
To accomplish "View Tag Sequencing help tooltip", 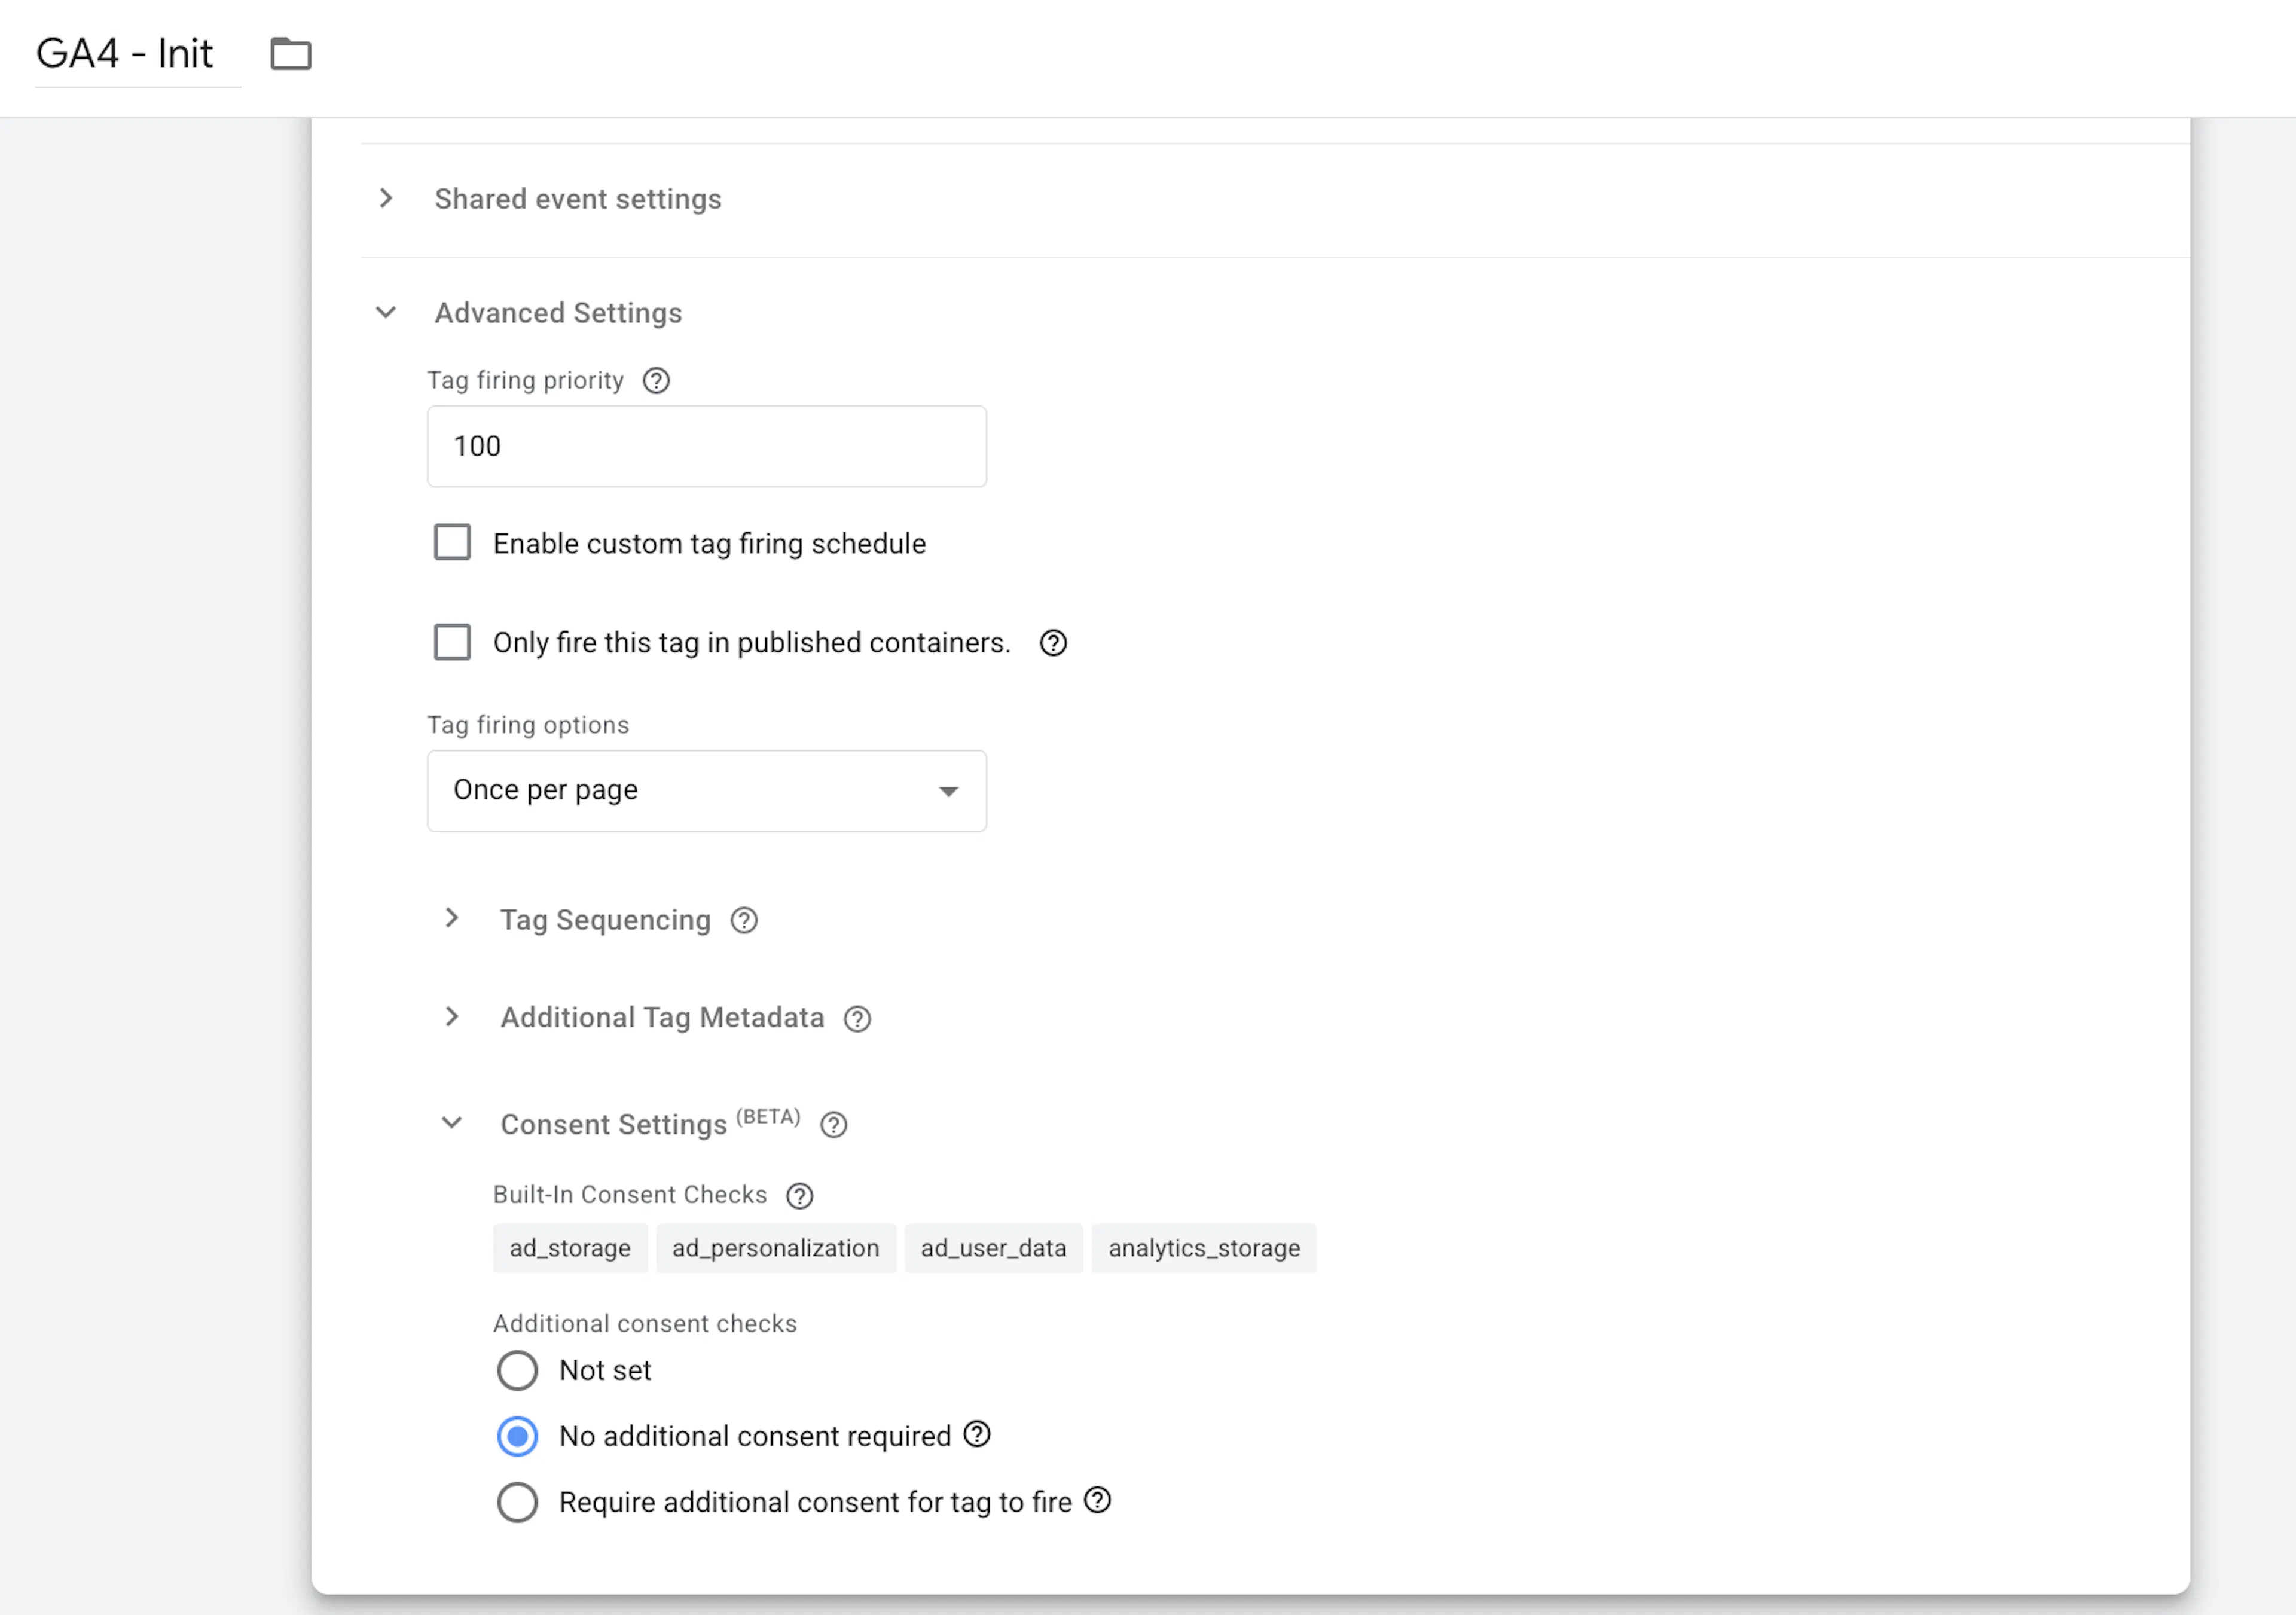I will tap(744, 920).
